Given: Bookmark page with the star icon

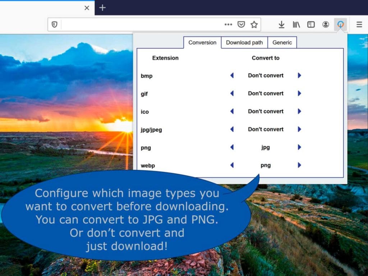Looking at the screenshot, I should (x=254, y=24).
